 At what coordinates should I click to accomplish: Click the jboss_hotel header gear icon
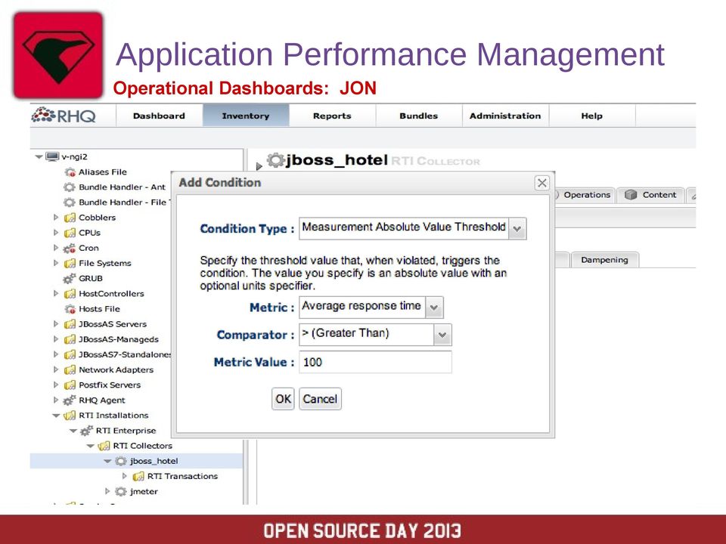tap(275, 160)
